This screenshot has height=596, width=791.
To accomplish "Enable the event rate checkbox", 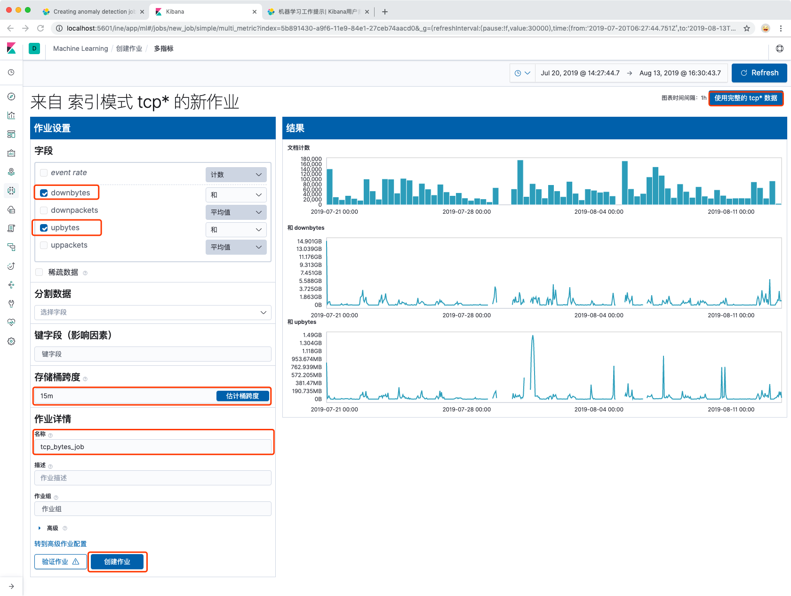I will [44, 173].
